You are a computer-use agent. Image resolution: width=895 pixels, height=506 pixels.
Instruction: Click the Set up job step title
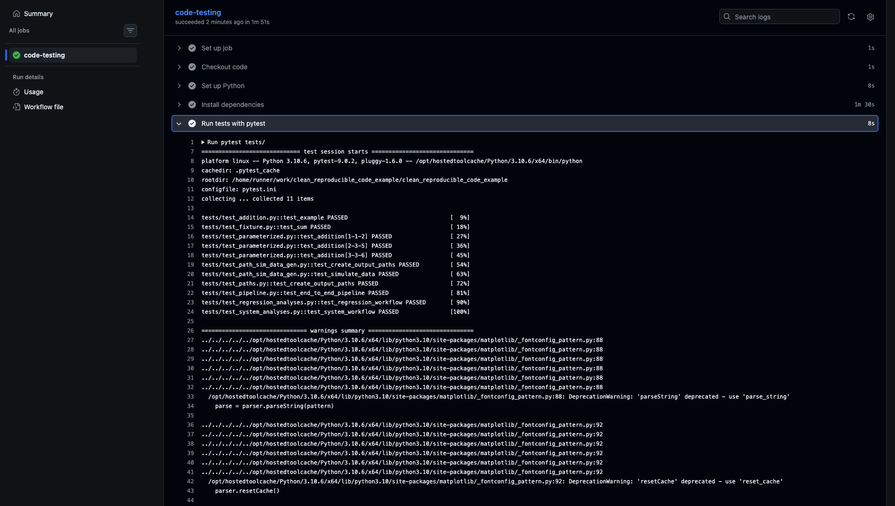pyautogui.click(x=217, y=48)
